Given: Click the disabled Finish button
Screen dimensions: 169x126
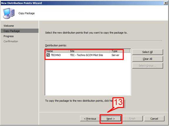Looking at the screenshot, I should tap(133, 119).
